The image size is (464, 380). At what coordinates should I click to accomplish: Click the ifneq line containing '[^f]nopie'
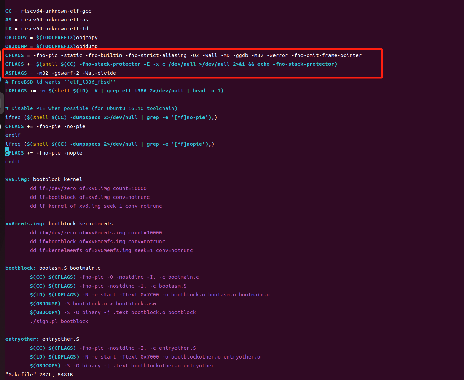coord(110,144)
